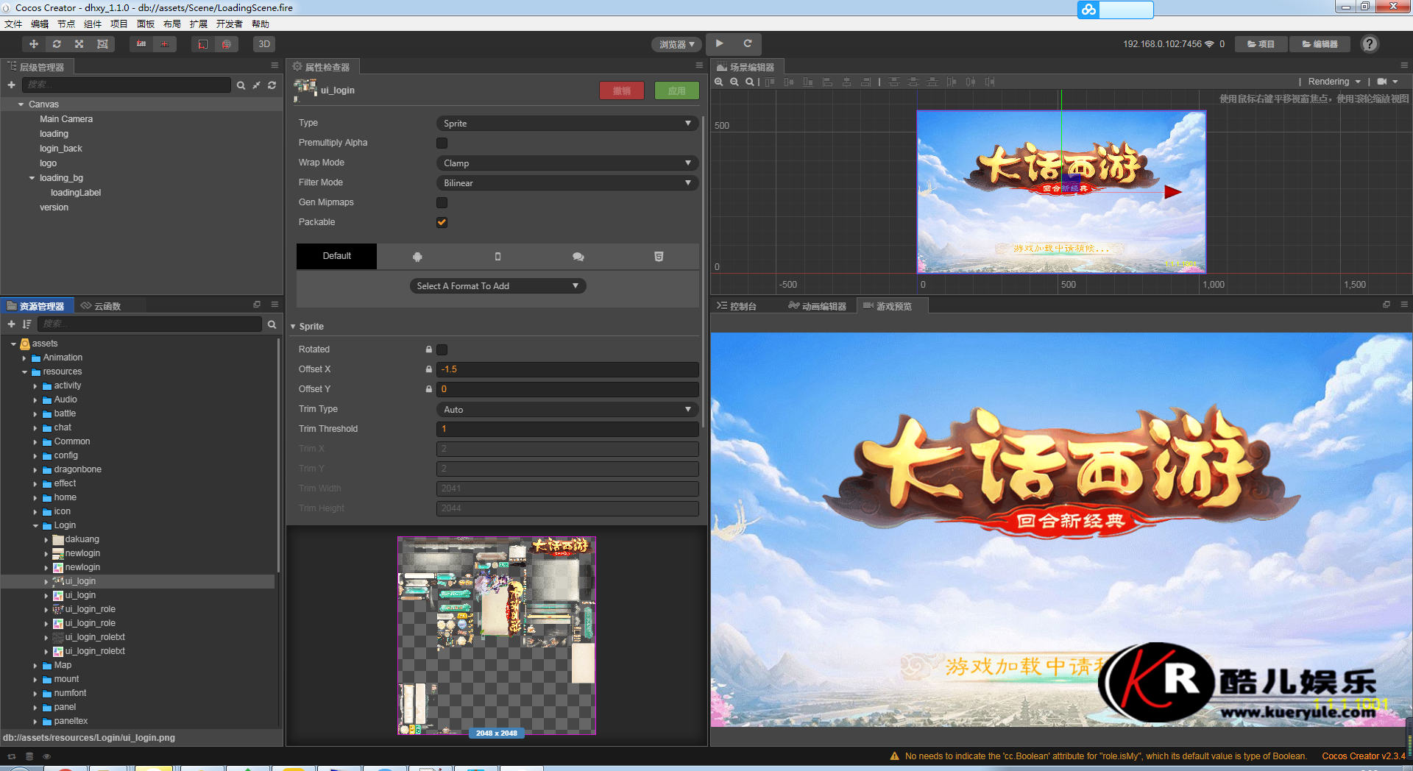Click the hierarchy search magnifier icon
This screenshot has width=1413, height=771.
(x=241, y=85)
